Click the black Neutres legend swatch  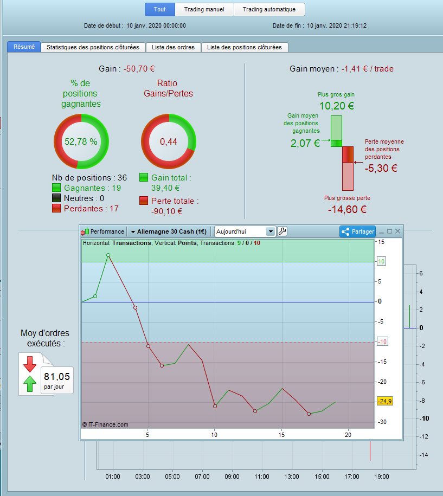[56, 198]
